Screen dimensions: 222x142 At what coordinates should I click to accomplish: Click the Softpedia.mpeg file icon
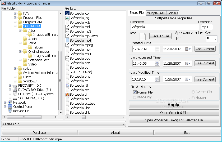(67, 45)
